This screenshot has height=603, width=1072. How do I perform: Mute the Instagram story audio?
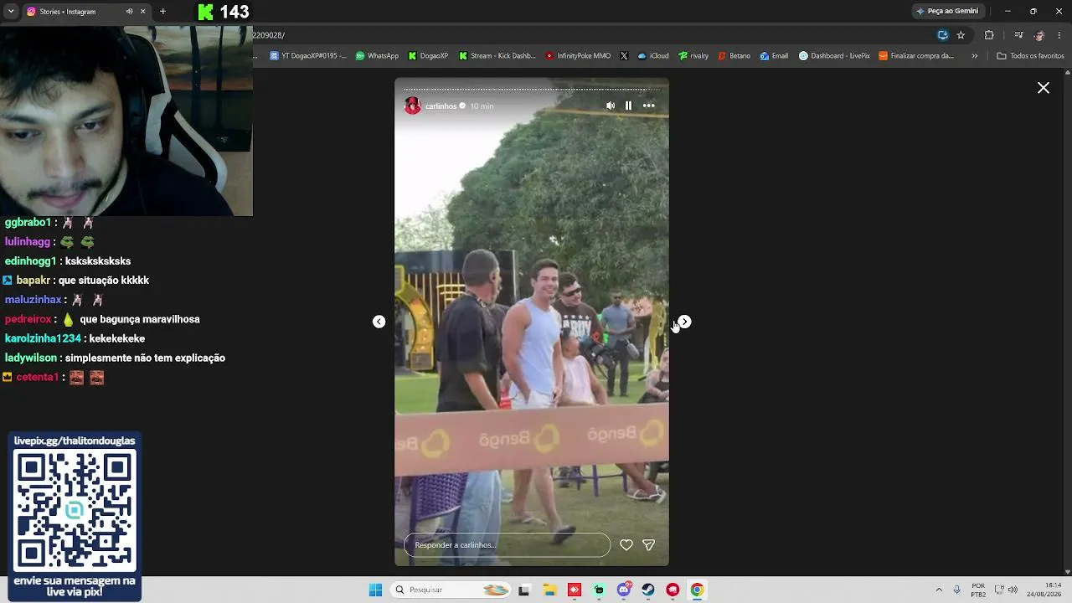(x=611, y=106)
